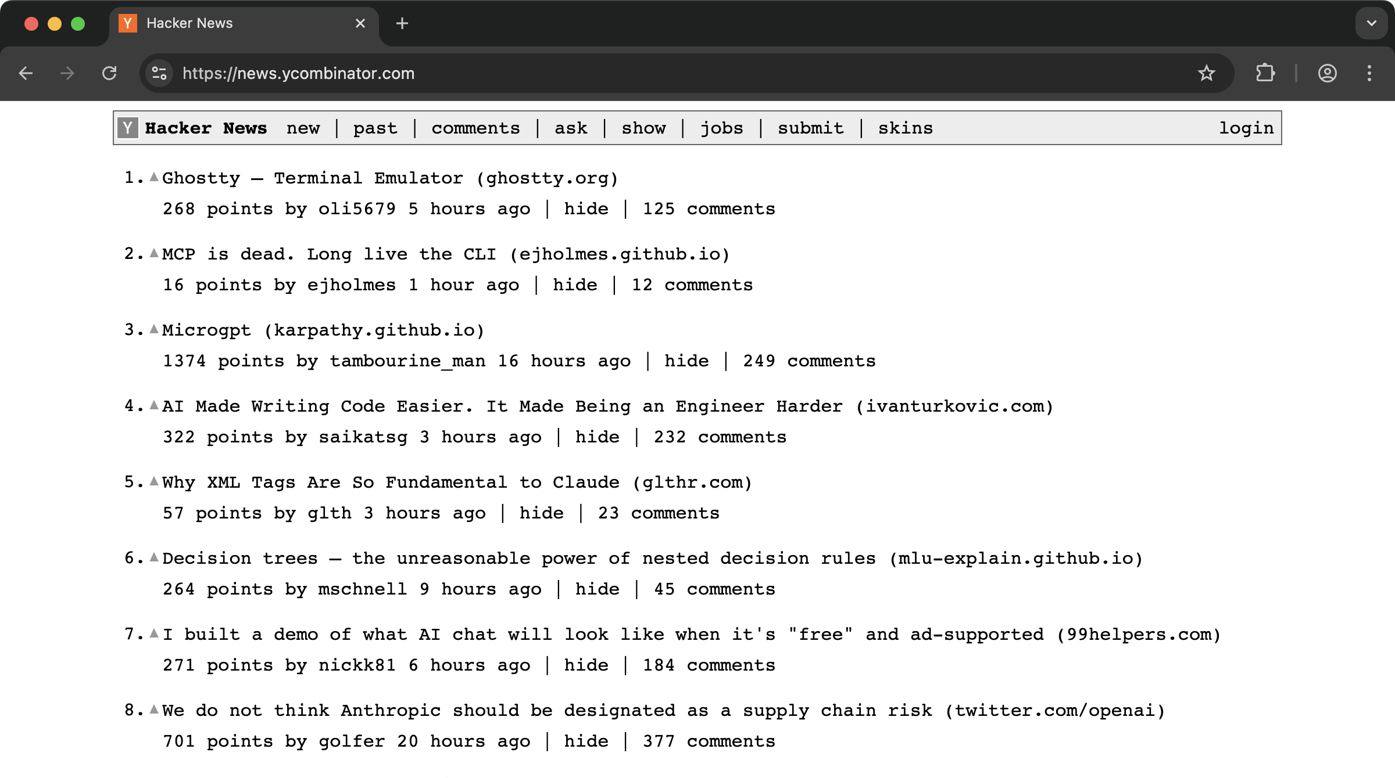Viewport: 1395px width, 778px height.
Task: Click the URL address bar field
Action: (639, 73)
